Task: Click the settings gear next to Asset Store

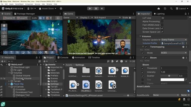Action: 61,9
